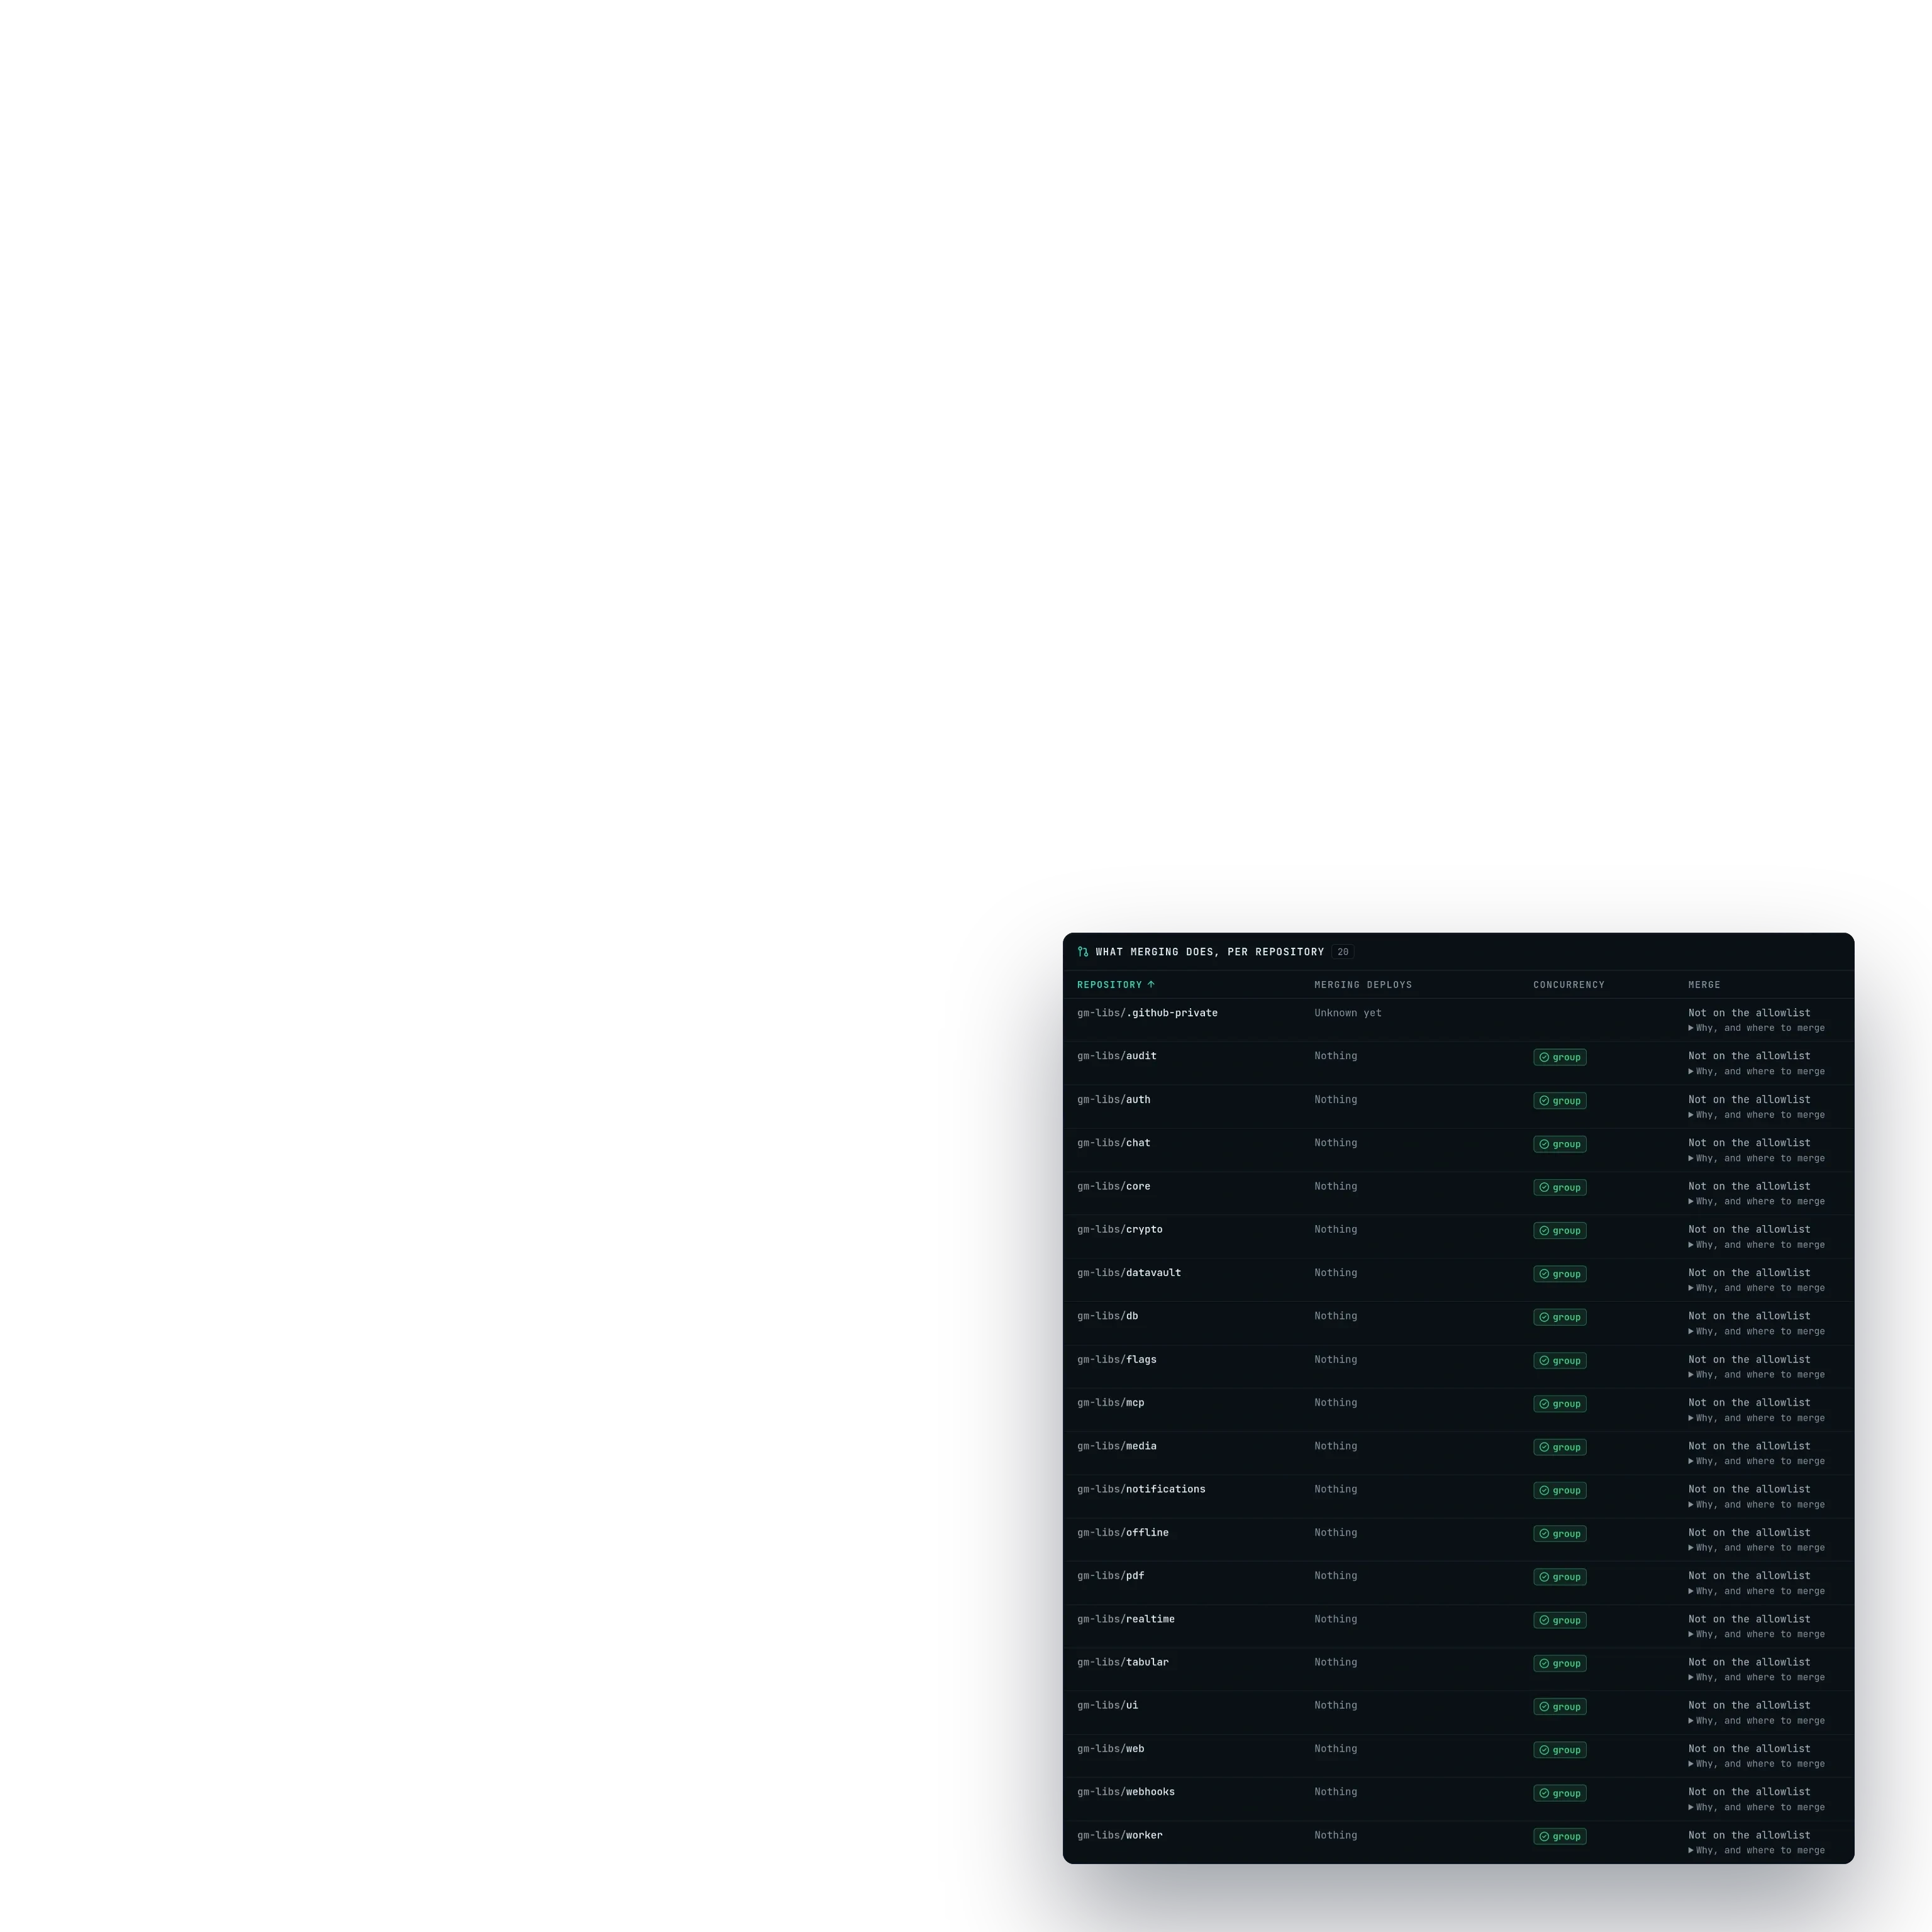Click the group badge in the mcp row
Image resolution: width=1932 pixels, height=1932 pixels.
(1559, 1404)
